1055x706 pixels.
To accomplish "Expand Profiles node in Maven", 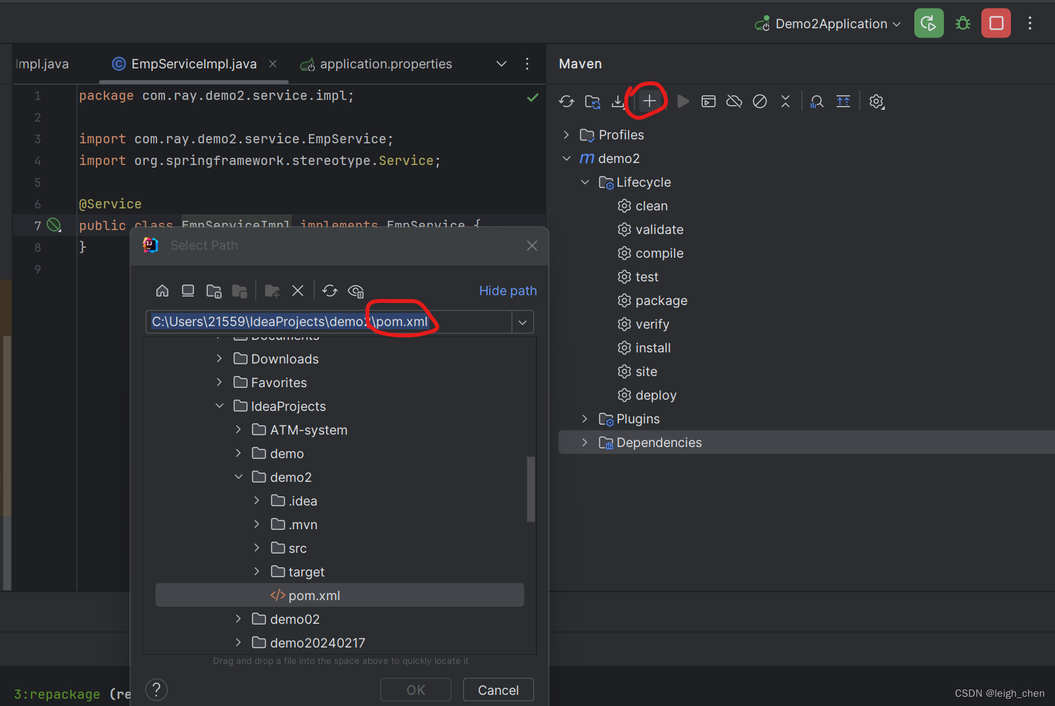I will tap(567, 135).
